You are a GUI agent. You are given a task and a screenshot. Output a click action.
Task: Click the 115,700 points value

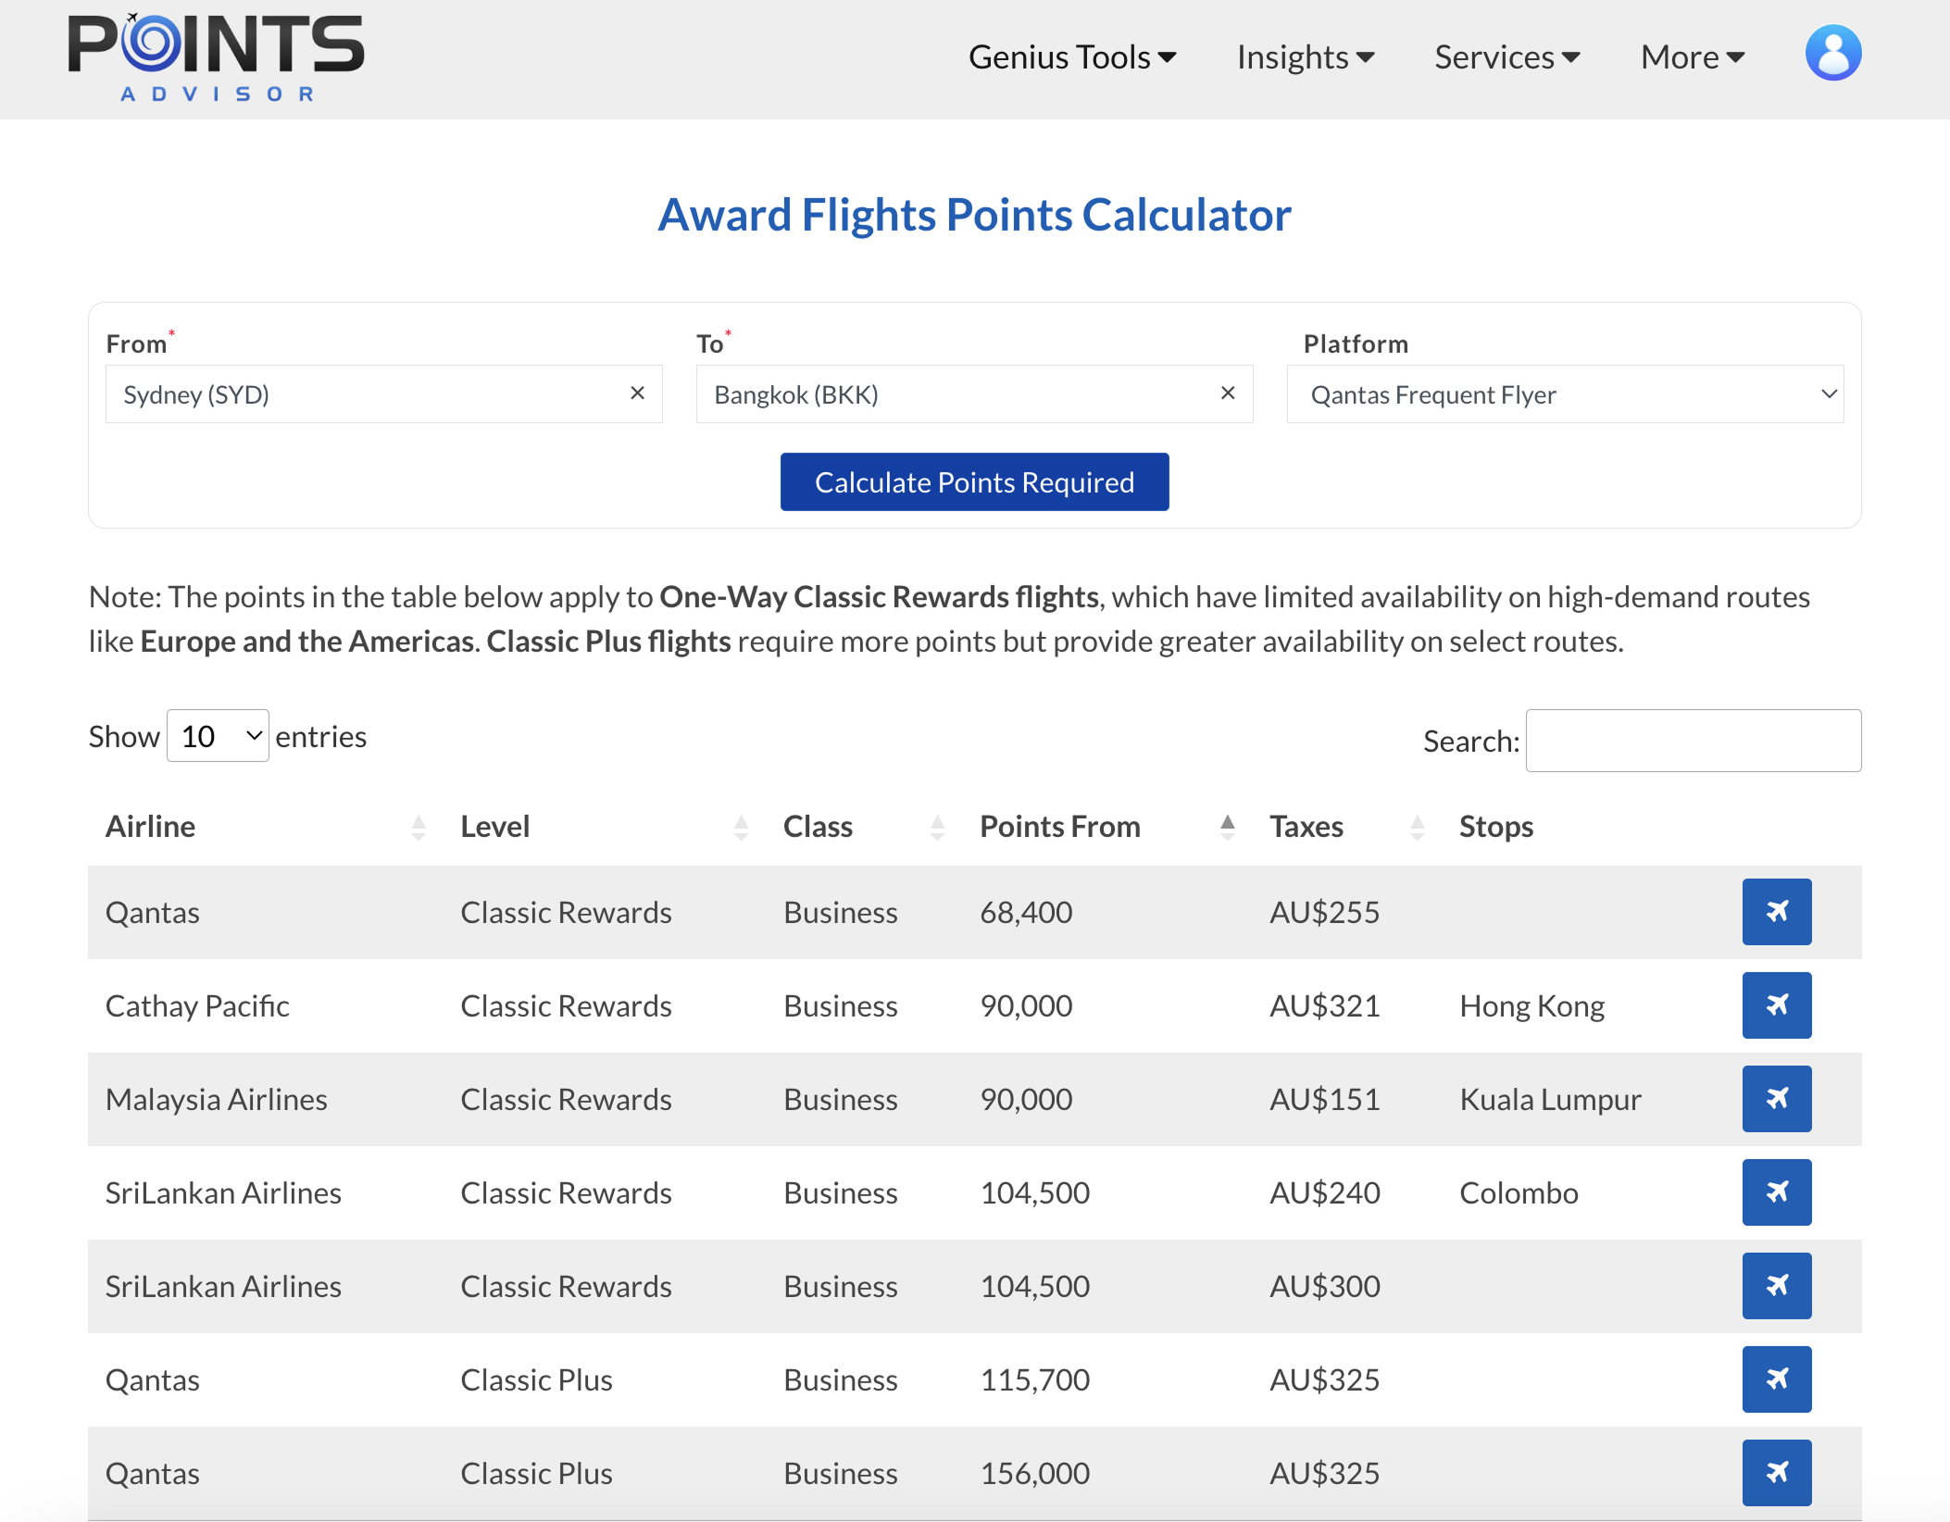(1034, 1379)
